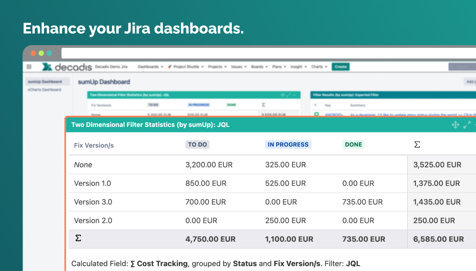The width and height of the screenshot is (476, 271).
Task: Click the enlarged Two Dimensional Filter Statistics gadget title
Action: coord(150,125)
